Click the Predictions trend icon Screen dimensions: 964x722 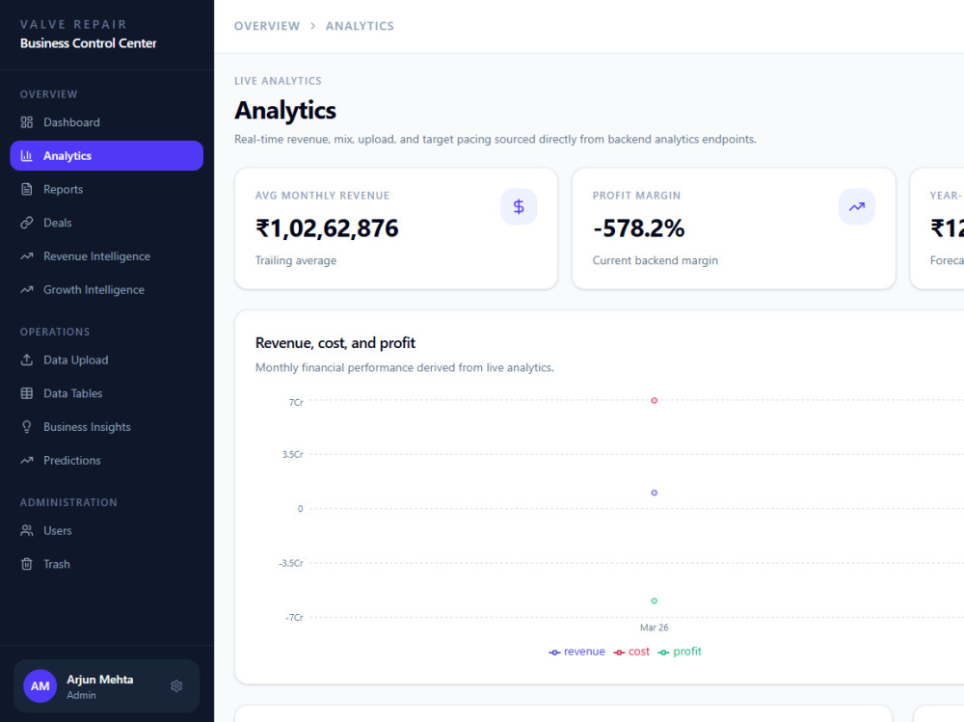tap(26, 460)
